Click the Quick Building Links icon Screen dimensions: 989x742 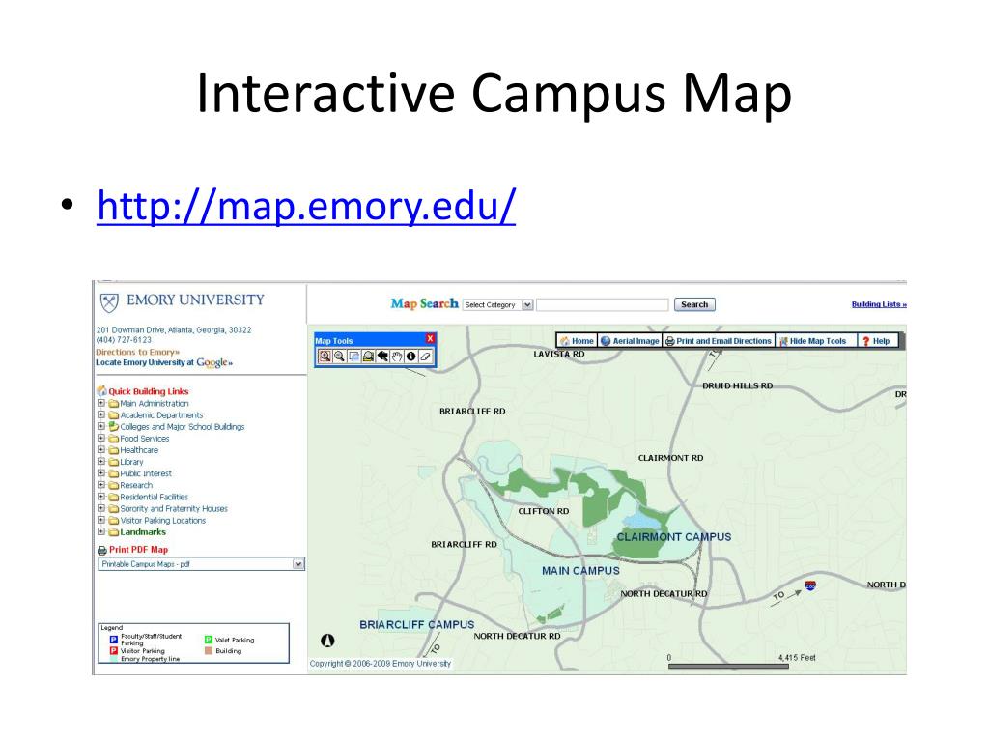101,391
